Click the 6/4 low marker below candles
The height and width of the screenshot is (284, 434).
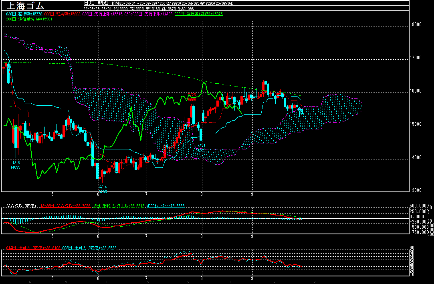pos(103,189)
